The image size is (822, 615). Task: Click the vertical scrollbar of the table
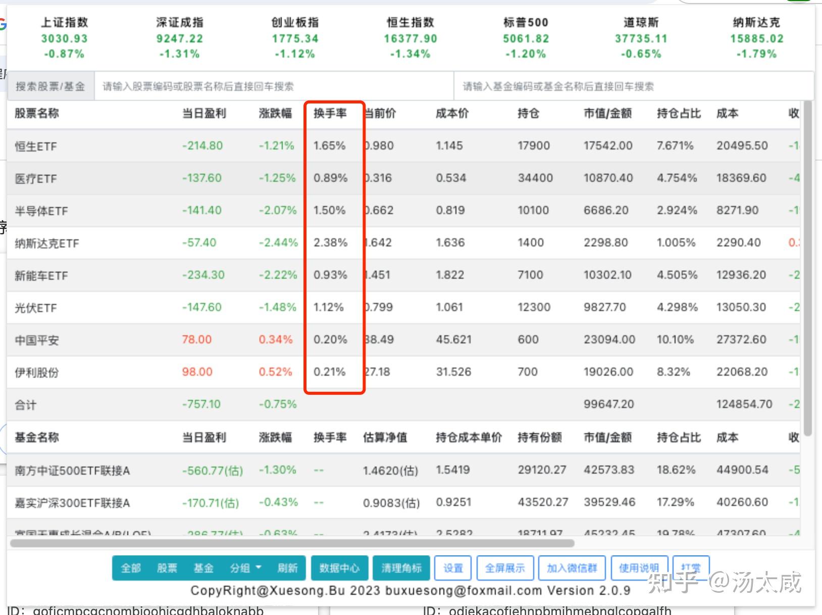(807, 268)
